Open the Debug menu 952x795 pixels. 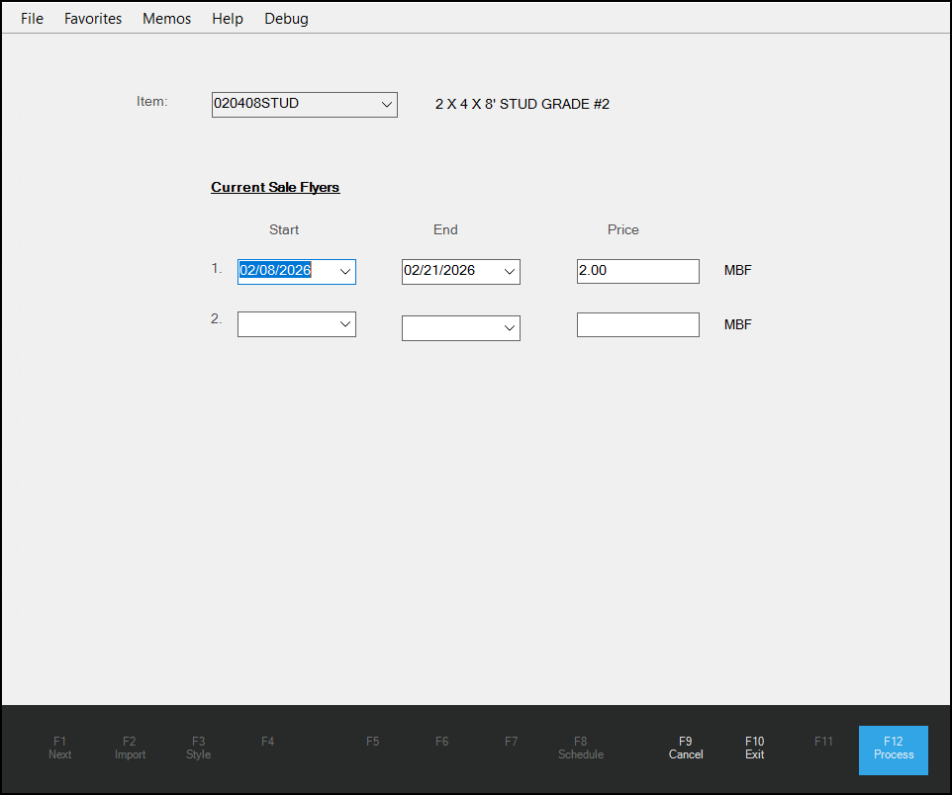click(x=286, y=18)
